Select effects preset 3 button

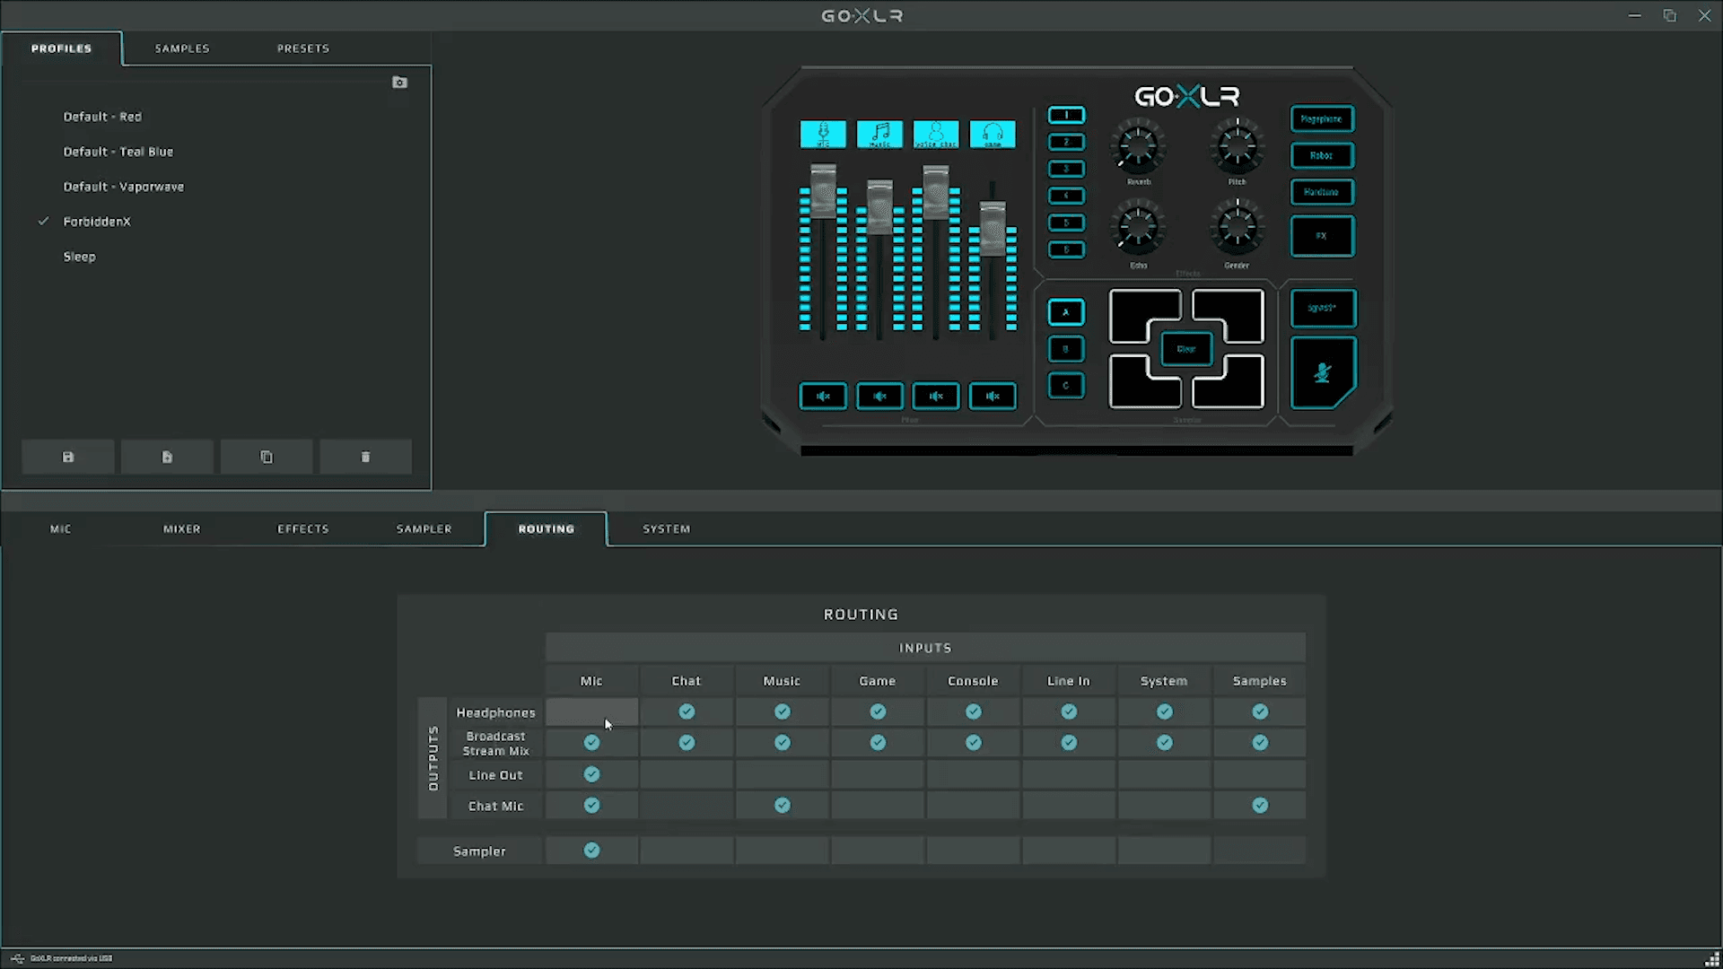click(1066, 169)
